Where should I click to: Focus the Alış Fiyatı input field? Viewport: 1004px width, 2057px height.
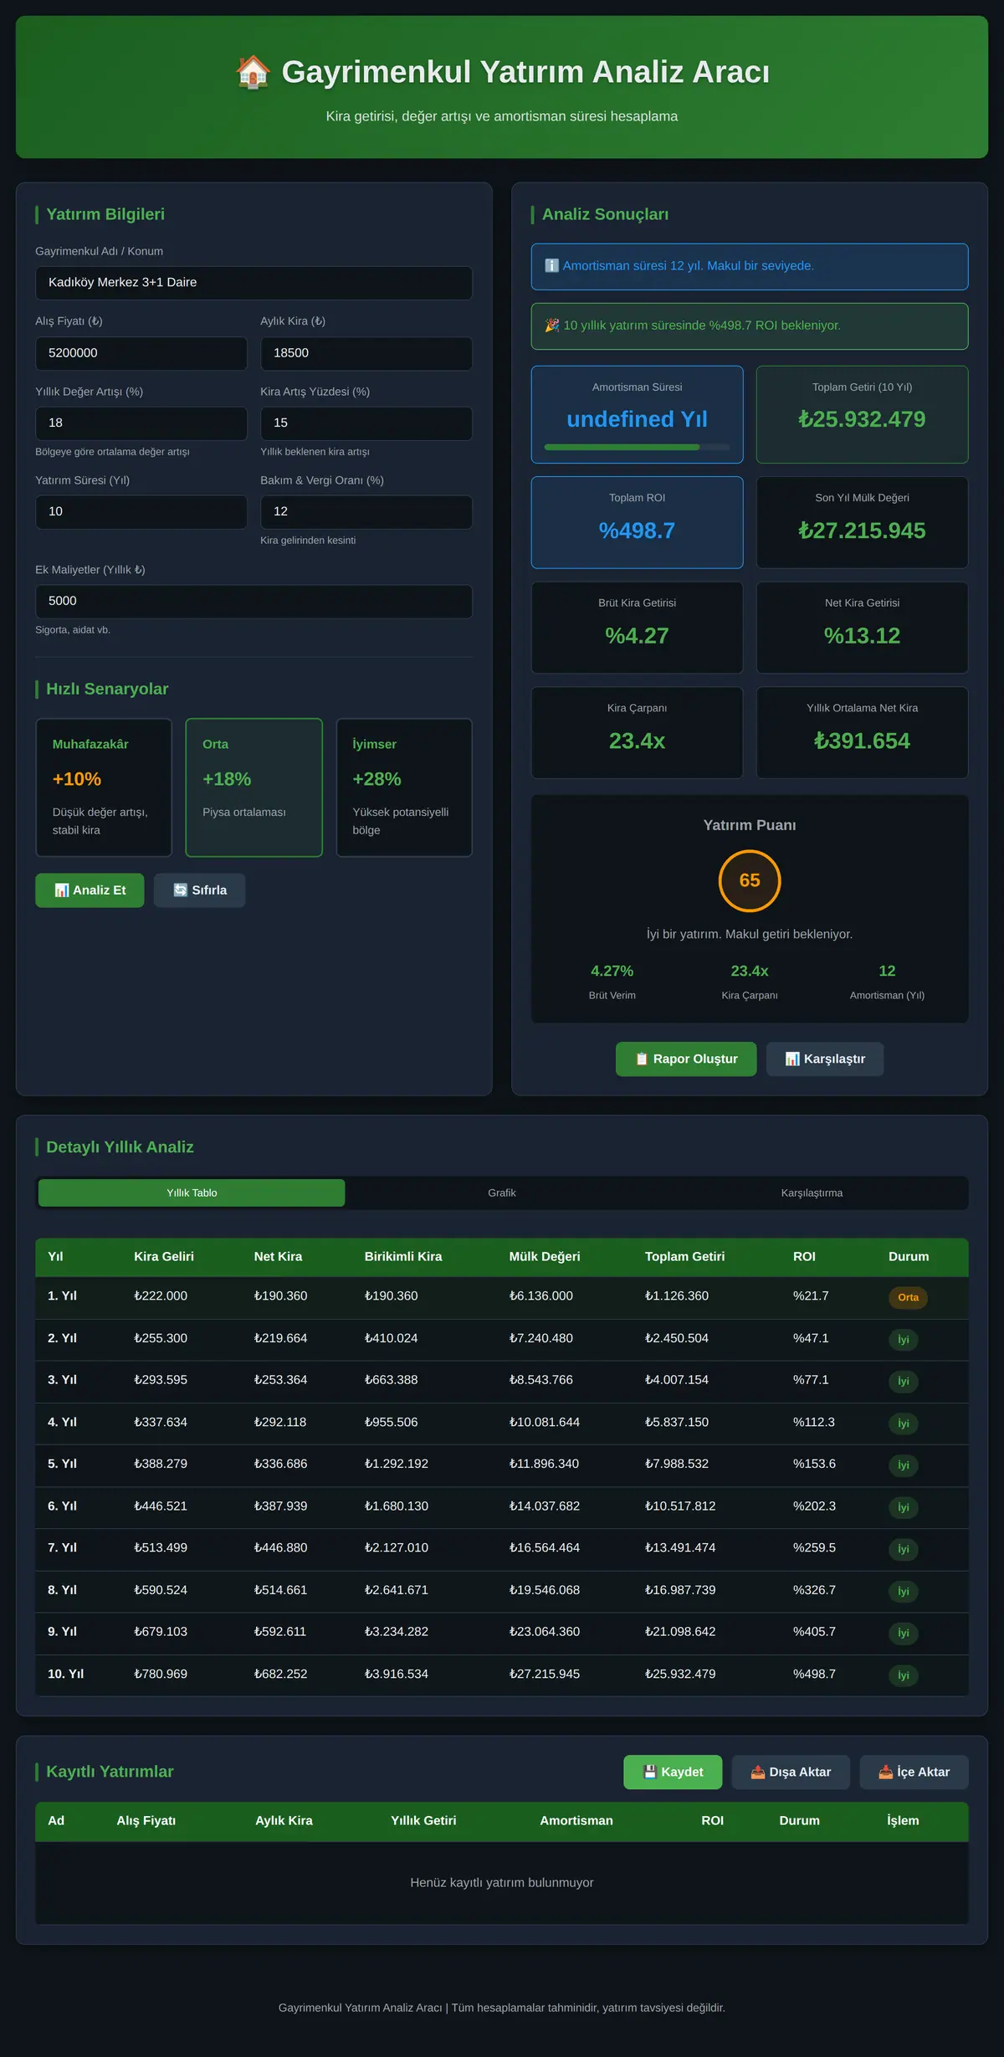[x=141, y=353]
